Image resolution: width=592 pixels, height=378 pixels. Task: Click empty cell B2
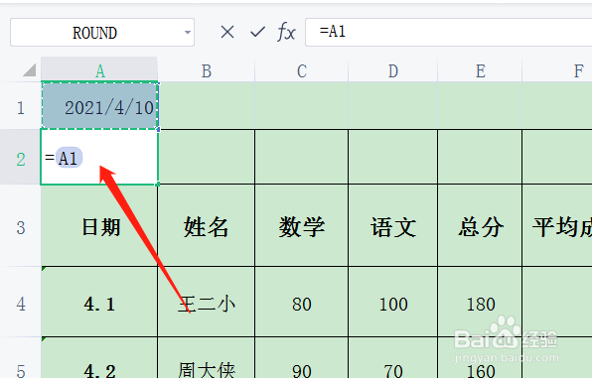click(x=207, y=157)
